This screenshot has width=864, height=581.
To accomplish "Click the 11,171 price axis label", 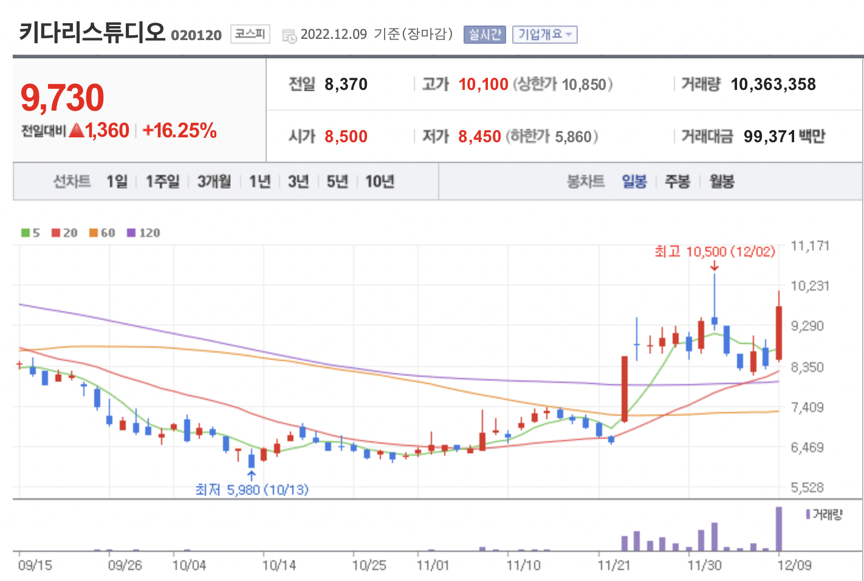I will point(810,246).
